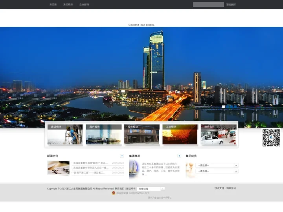Click the 2024/09/03 news date
This screenshot has width=283, height=212.
[118, 173]
